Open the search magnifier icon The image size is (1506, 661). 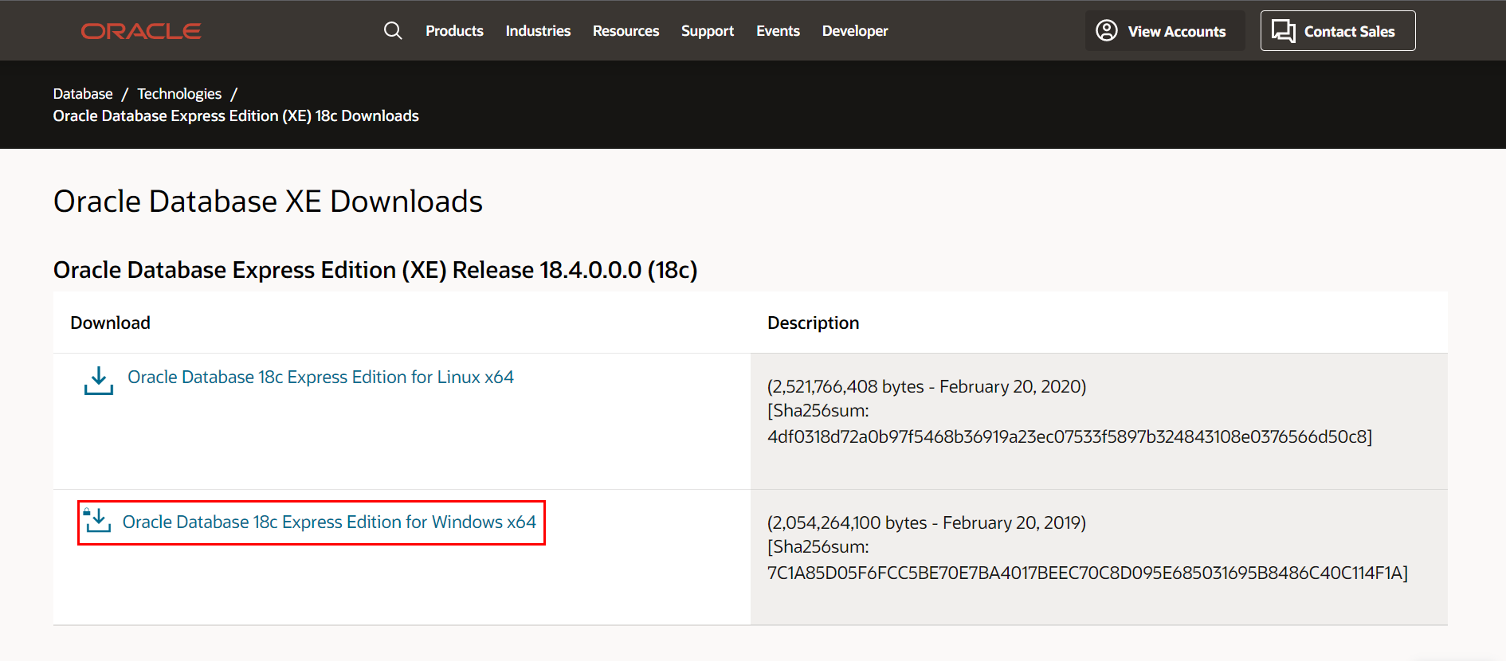pyautogui.click(x=393, y=31)
